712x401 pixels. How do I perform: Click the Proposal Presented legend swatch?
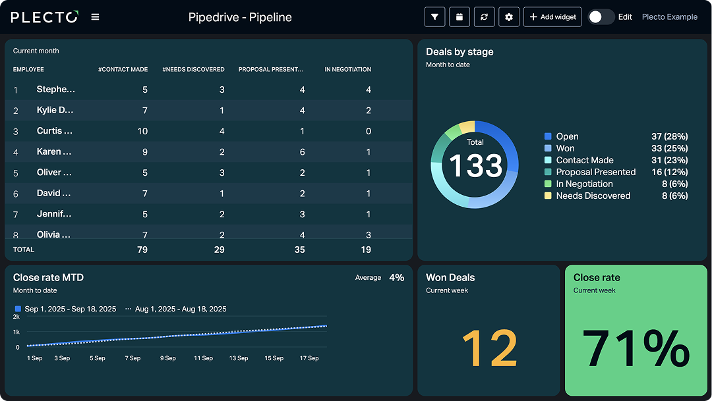tap(548, 173)
